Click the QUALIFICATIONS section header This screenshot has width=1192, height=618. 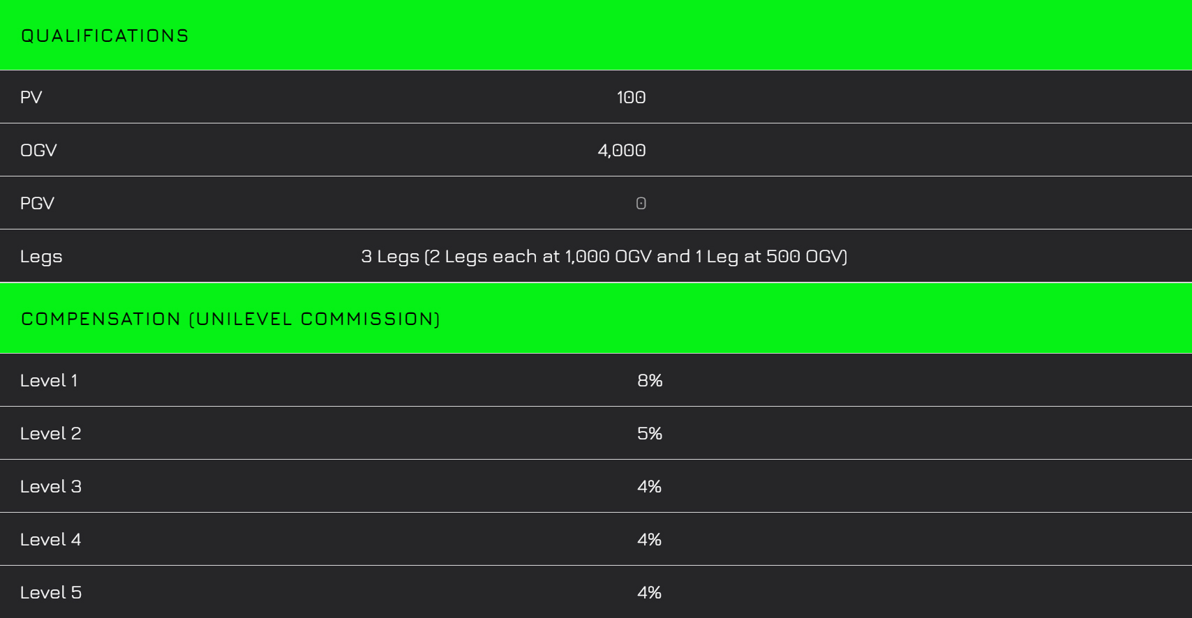point(105,36)
